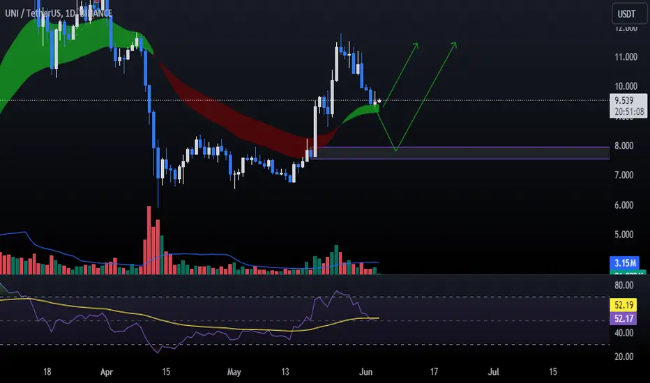
Task: Click the May label on time axis
Action: [x=234, y=372]
